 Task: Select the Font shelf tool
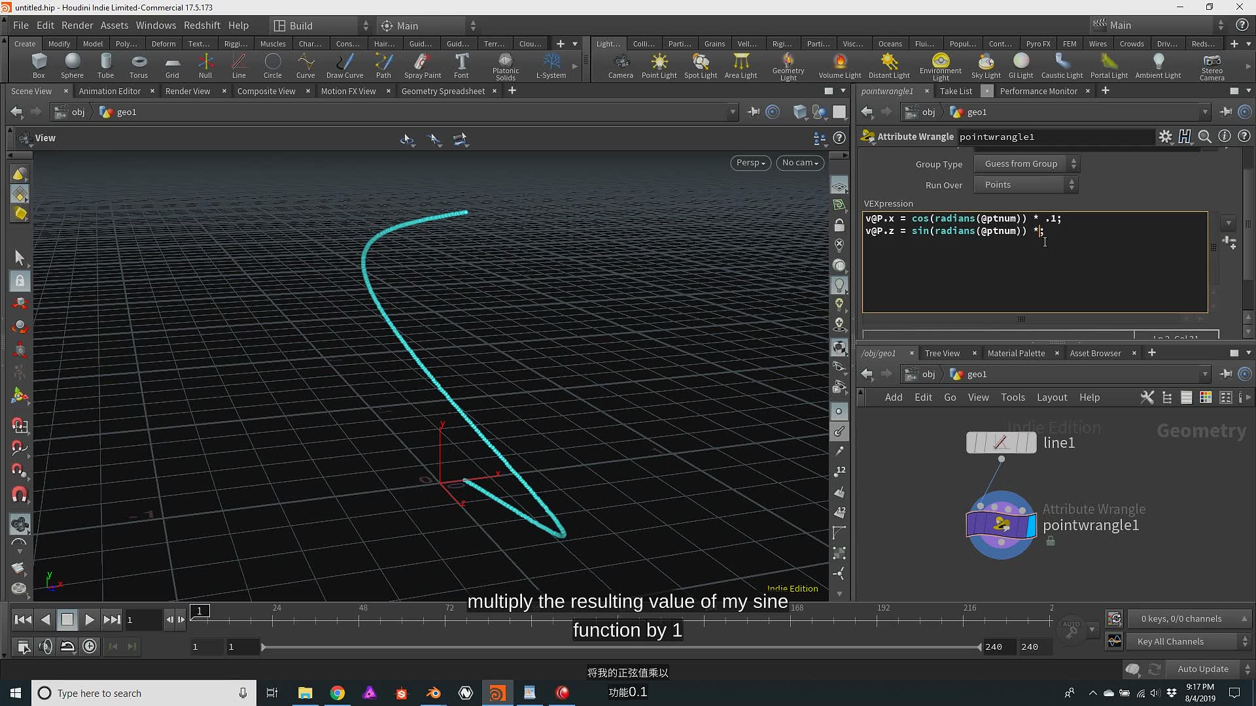(461, 66)
